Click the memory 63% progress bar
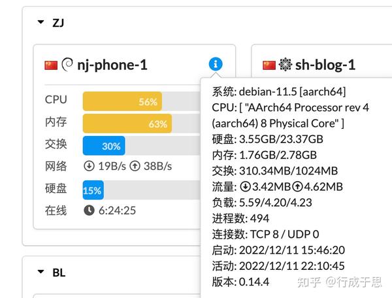The image size is (392, 298). point(142,124)
